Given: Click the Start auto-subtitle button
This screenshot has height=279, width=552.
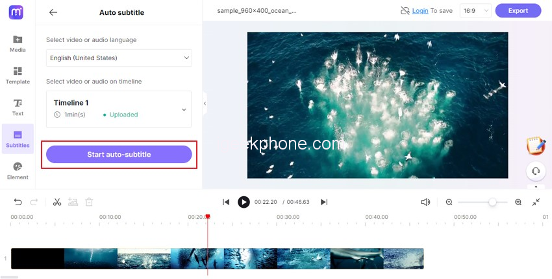Looking at the screenshot, I should 119,155.
